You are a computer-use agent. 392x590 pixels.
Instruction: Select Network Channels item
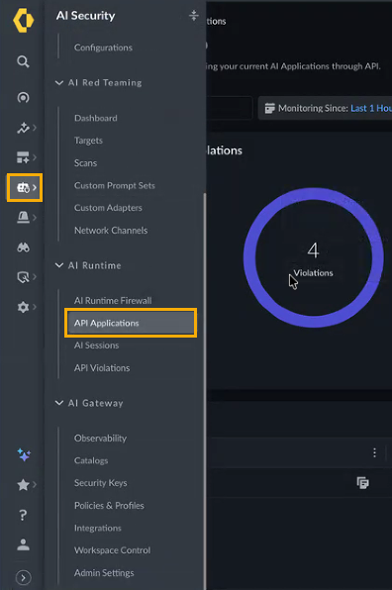tap(111, 231)
